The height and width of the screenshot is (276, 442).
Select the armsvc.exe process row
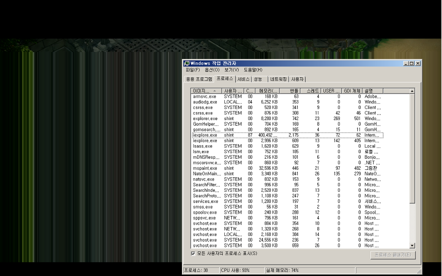click(x=287, y=96)
